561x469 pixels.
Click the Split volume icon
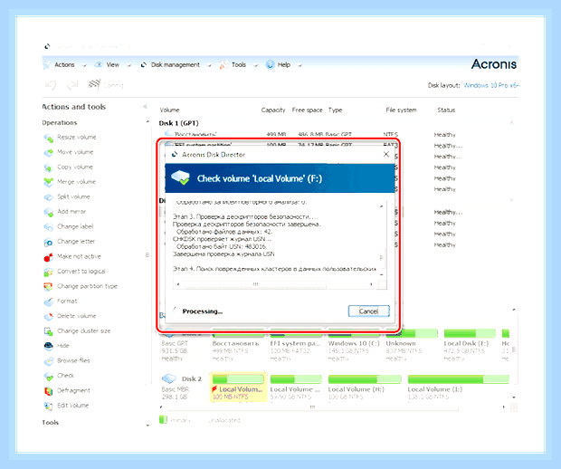(49, 197)
